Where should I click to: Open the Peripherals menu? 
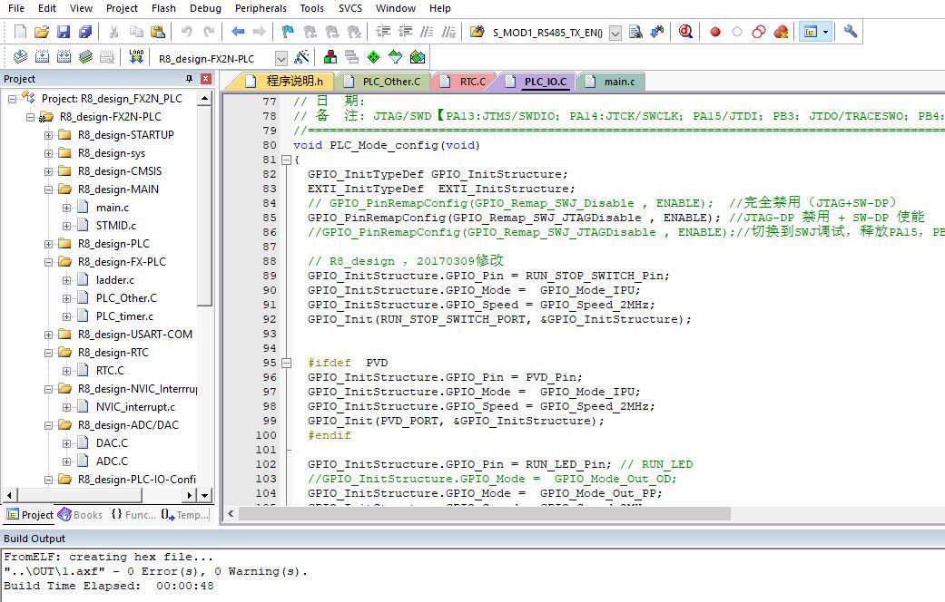point(261,8)
